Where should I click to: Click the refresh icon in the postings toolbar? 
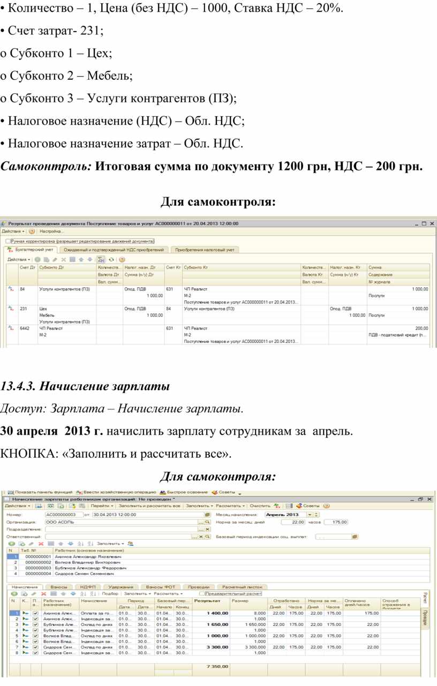111,259
